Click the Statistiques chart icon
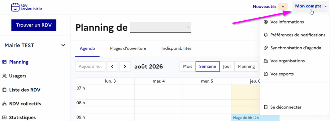 pyautogui.click(x=4, y=117)
